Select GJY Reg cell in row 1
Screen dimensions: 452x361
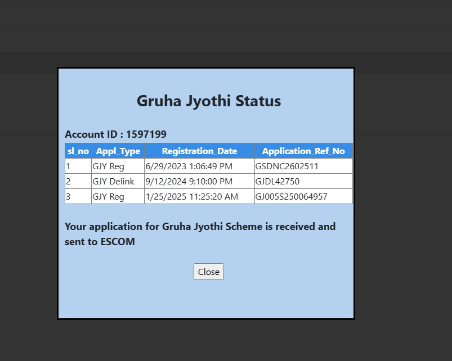(118, 166)
